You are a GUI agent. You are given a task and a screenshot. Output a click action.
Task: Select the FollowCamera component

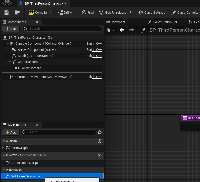(30, 68)
